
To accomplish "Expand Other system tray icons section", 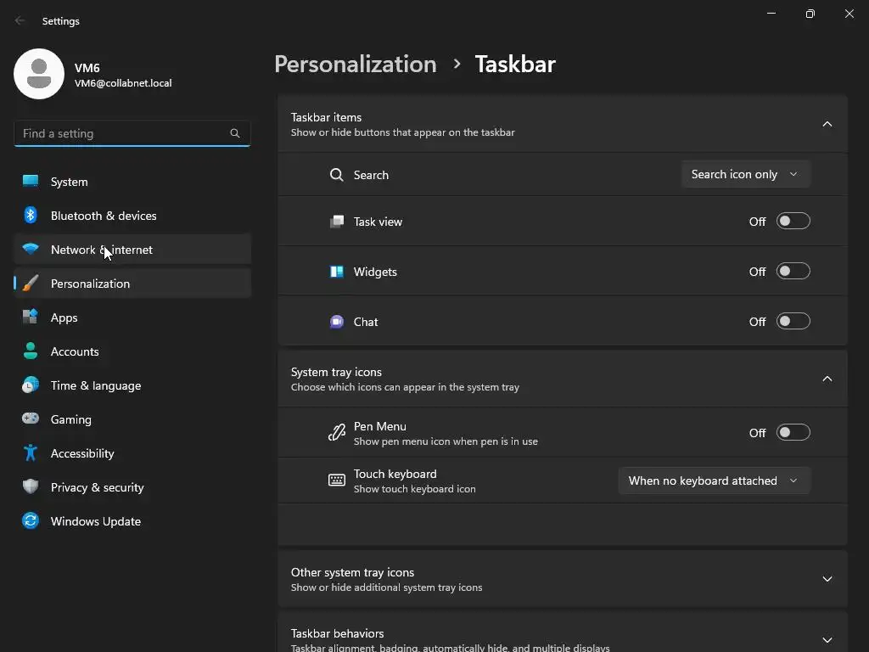I will coord(827,579).
